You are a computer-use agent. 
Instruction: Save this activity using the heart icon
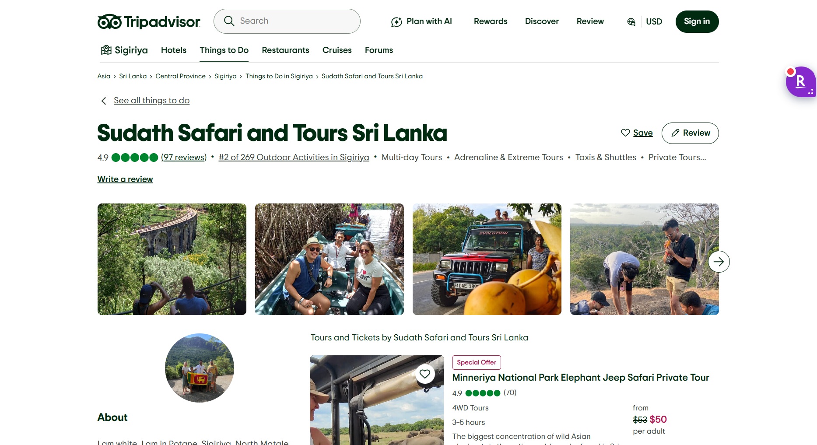(x=625, y=133)
